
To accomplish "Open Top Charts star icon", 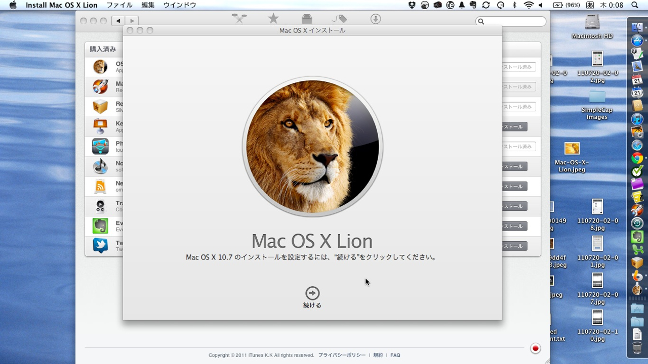I will [x=273, y=19].
